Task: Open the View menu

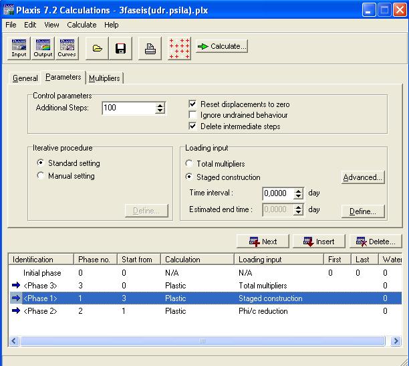Action: 51,25
